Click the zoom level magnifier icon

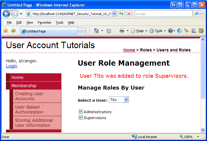pyautogui.click(x=181, y=137)
